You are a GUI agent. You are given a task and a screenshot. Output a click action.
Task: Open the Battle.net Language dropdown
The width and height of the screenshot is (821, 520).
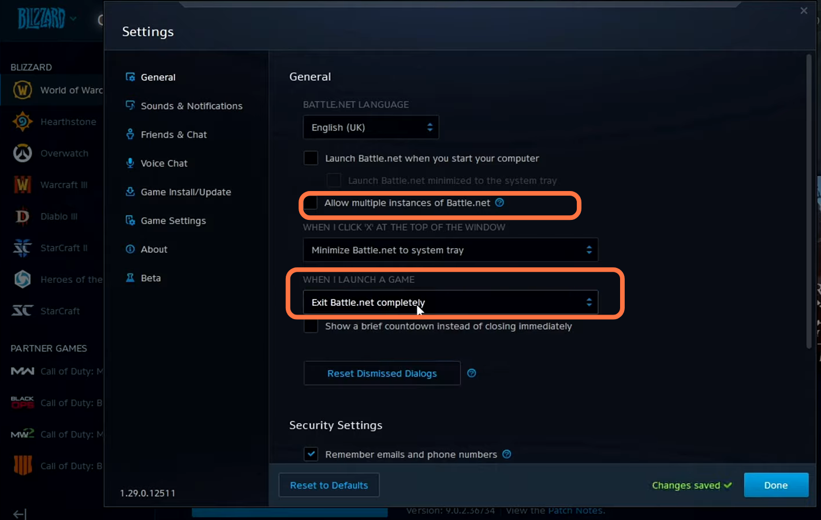(371, 128)
